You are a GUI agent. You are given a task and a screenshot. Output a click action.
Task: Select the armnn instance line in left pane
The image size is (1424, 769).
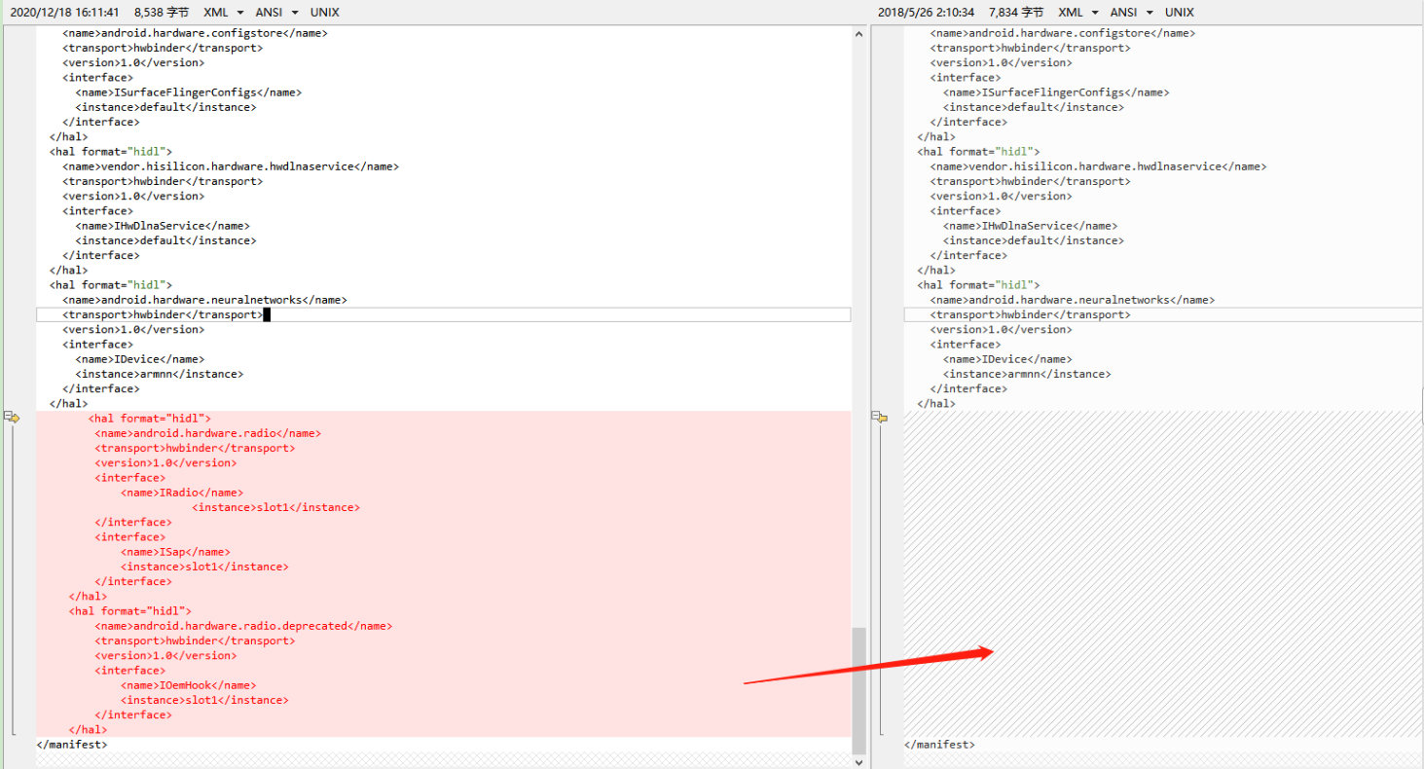[x=160, y=374]
